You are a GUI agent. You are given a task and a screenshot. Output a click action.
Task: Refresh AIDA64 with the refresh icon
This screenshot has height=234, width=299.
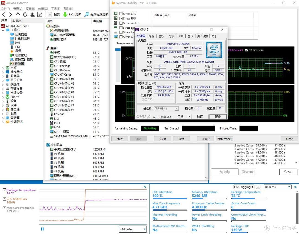pyautogui.click(x=25, y=15)
